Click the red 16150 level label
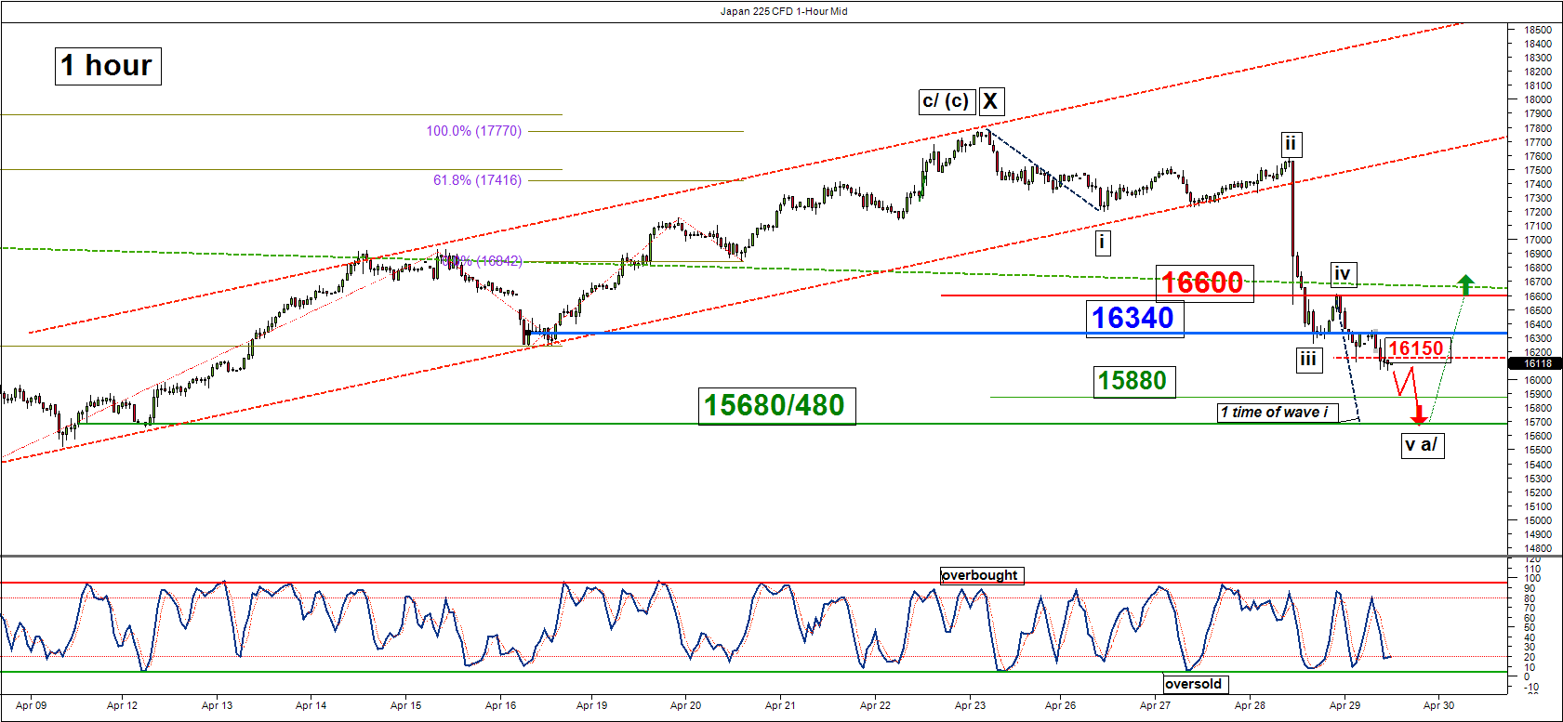Screen dimensions: 1563x722 (1416, 348)
